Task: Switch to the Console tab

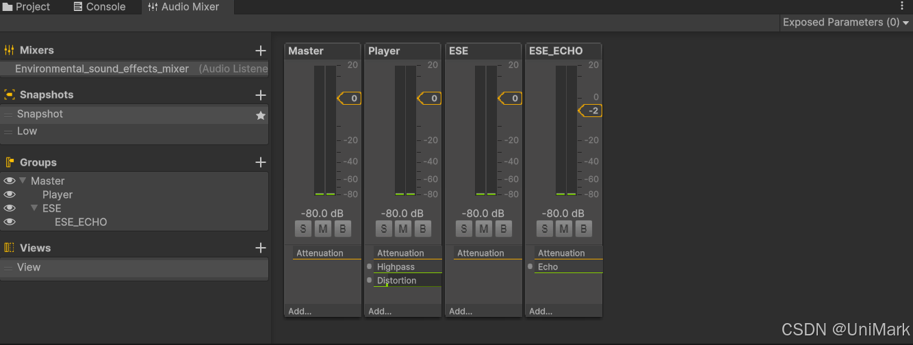Action: [x=99, y=7]
